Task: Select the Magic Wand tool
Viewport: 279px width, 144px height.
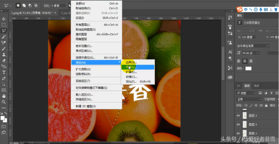Action: [3, 37]
